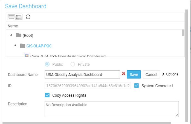191x124 pixels.
Task: Click the double chevron Options icon
Action: [x=163, y=74]
